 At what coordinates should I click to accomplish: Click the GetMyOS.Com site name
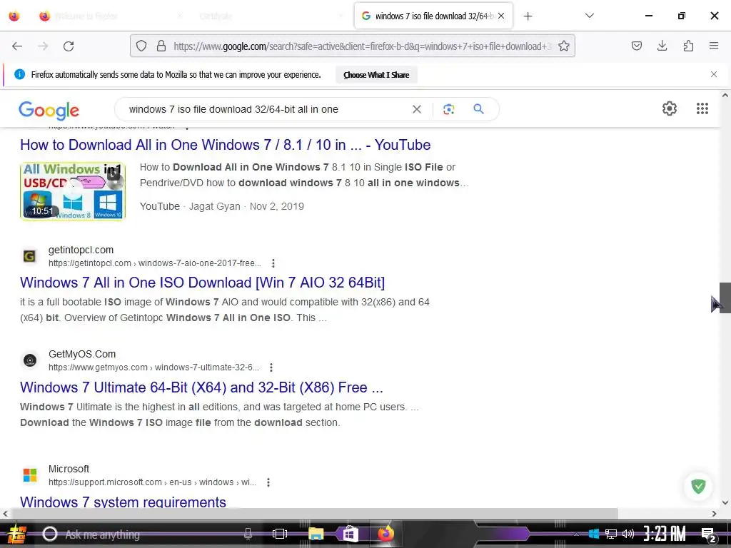82,354
